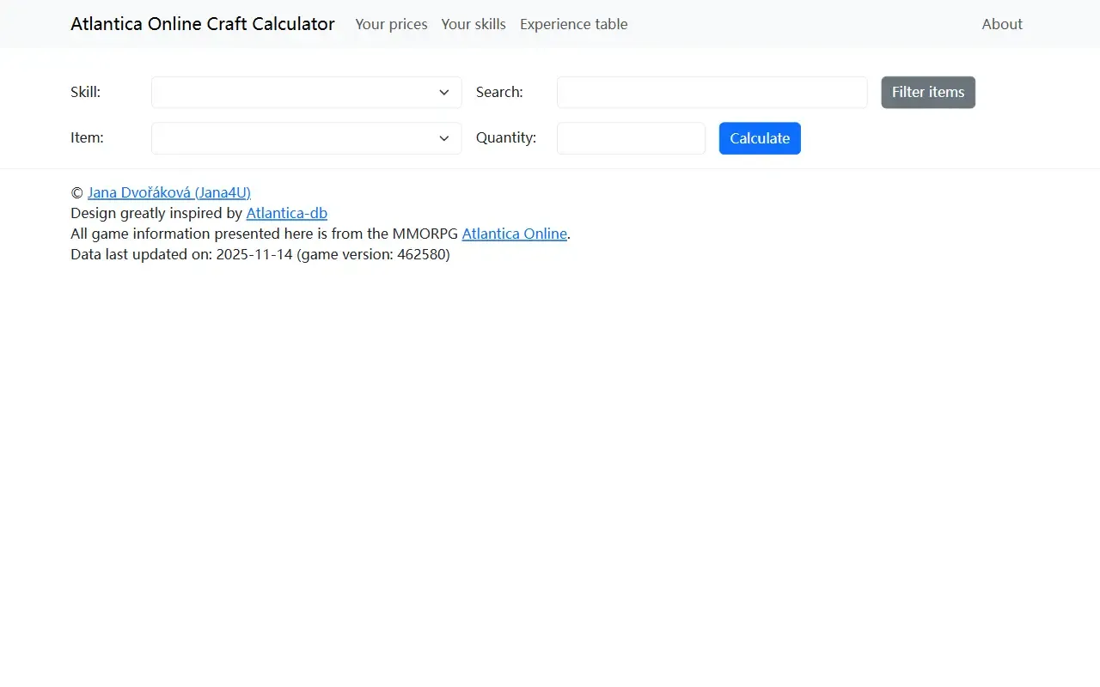The width and height of the screenshot is (1100, 687).
Task: Open the About page
Action: 1002,24
